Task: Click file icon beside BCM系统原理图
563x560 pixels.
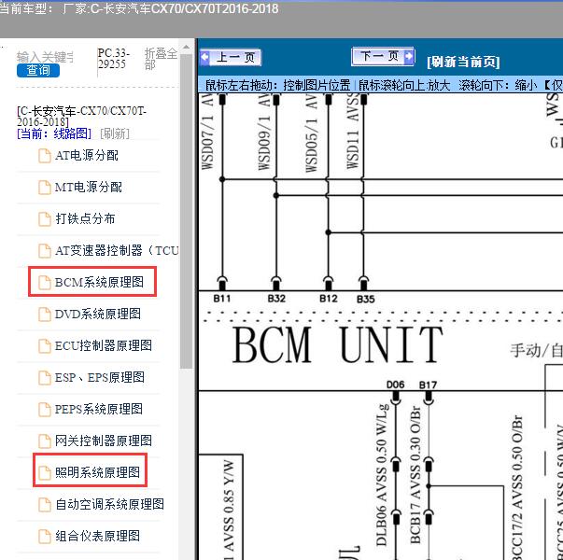Action: [45, 282]
